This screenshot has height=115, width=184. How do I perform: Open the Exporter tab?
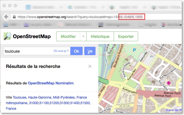click(x=126, y=36)
